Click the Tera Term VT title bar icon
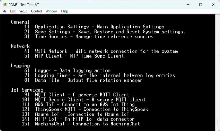The width and height of the screenshot is (220, 131). pos(5,5)
